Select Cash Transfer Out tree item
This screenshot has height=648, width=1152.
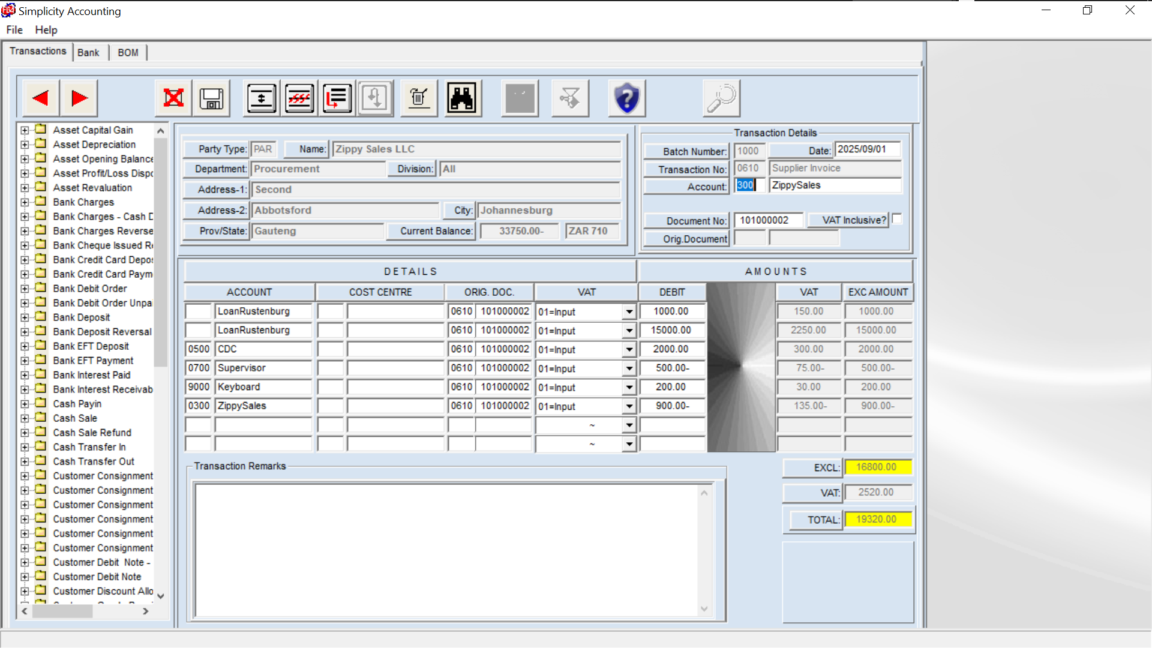[x=94, y=461]
